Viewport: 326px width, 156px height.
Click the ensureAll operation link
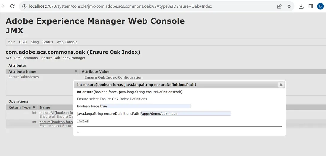(x=57, y=113)
